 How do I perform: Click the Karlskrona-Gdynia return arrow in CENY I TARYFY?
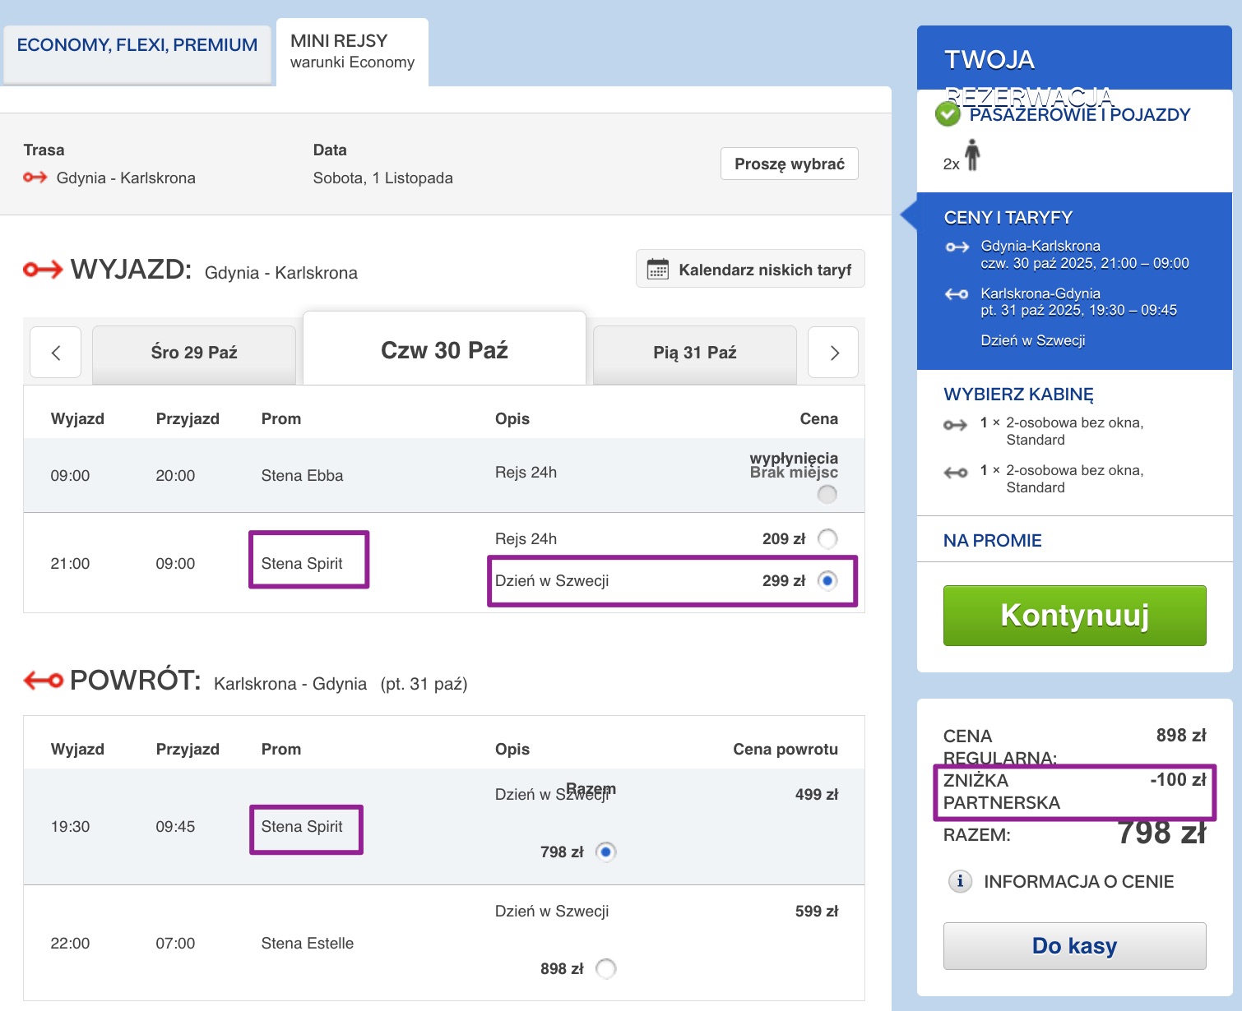pyautogui.click(x=957, y=293)
